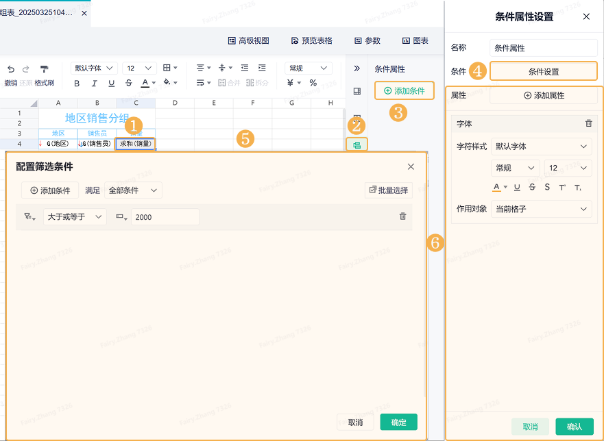Delete the 字体 attribute block
Screen dimensions: 604x441
coord(589,123)
